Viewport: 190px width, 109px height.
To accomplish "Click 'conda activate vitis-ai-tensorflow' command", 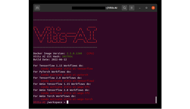I will coord(67,69).
